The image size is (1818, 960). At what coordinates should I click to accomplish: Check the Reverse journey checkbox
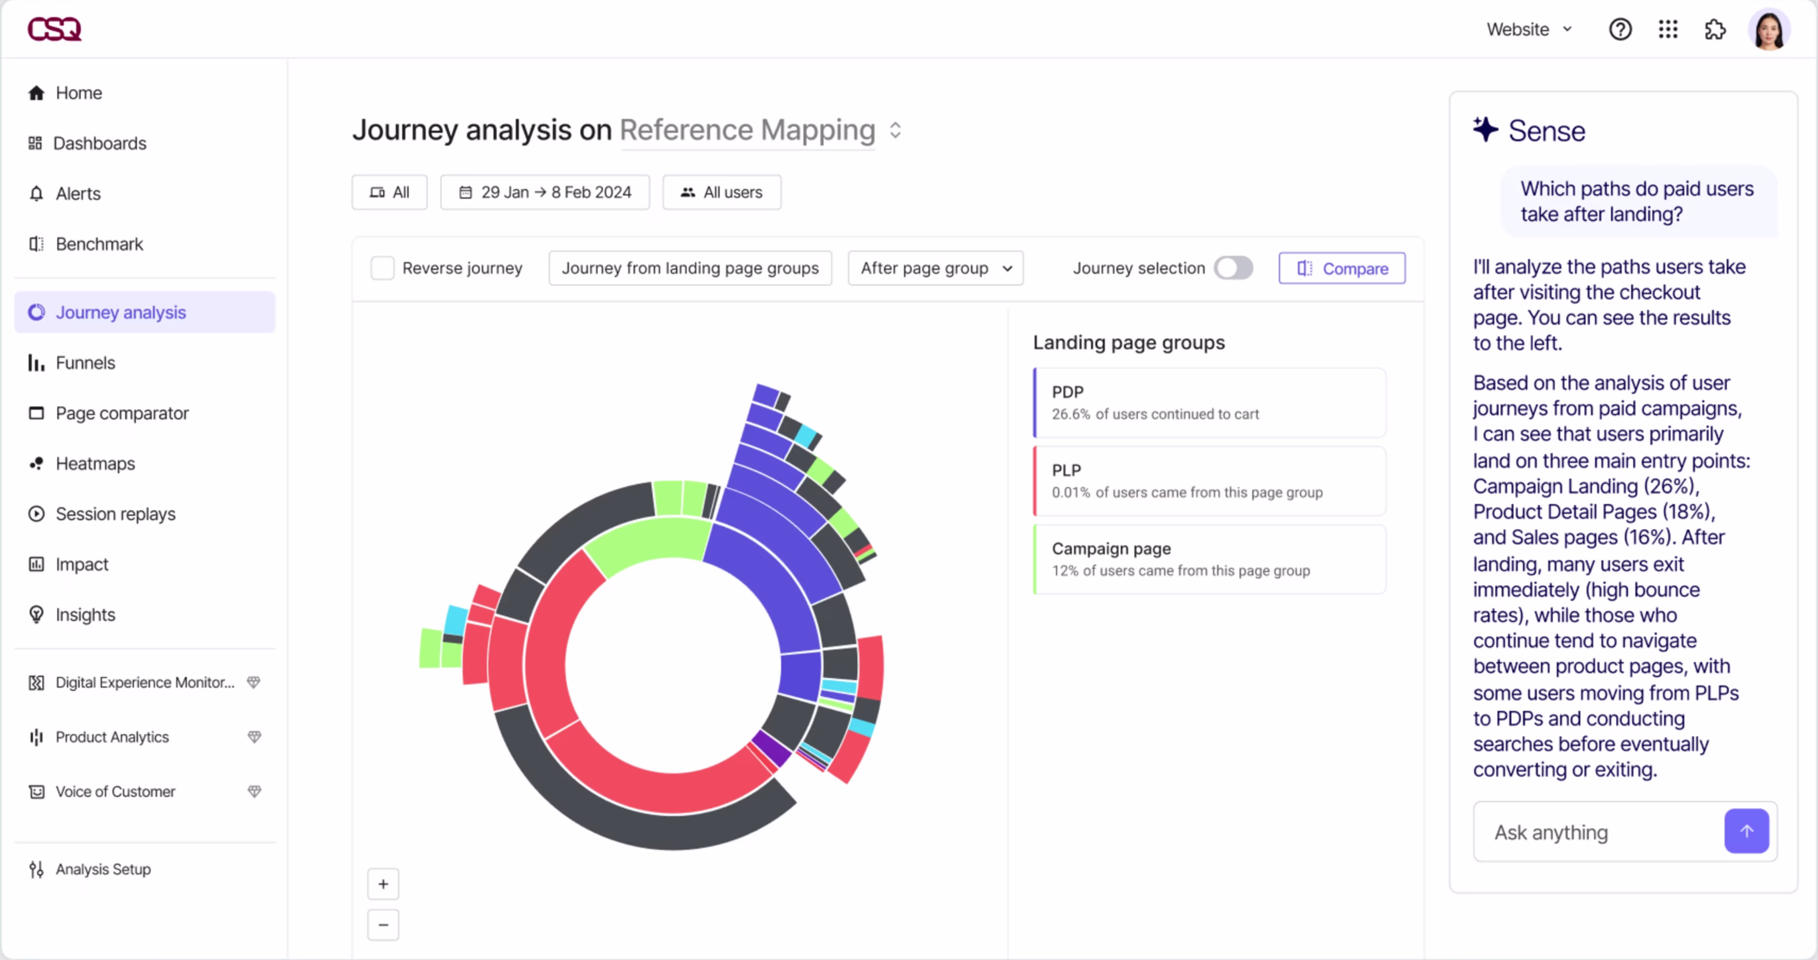click(x=383, y=268)
